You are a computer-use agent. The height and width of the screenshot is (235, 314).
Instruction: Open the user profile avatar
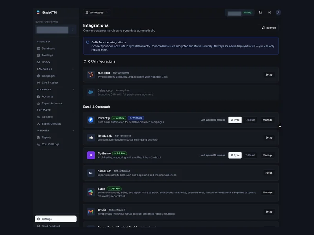(278, 13)
